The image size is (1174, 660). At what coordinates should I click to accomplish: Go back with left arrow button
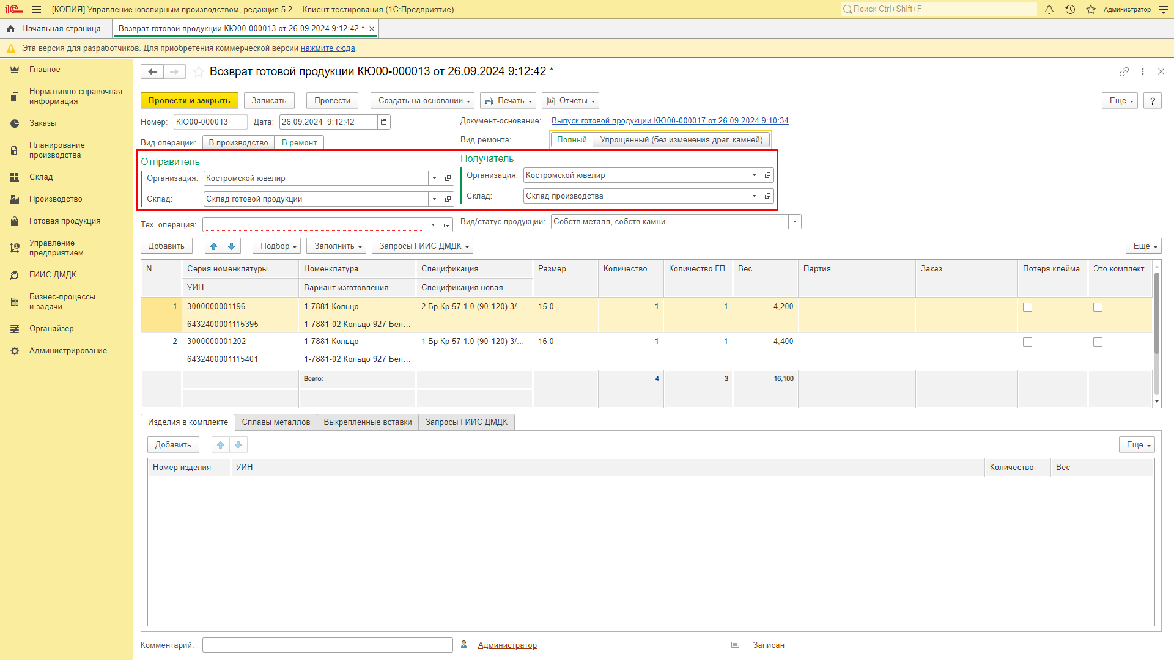click(152, 71)
